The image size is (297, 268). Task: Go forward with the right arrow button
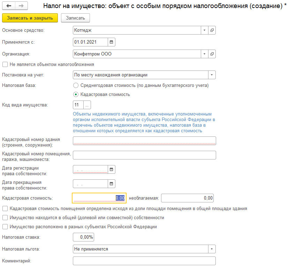coord(21,6)
